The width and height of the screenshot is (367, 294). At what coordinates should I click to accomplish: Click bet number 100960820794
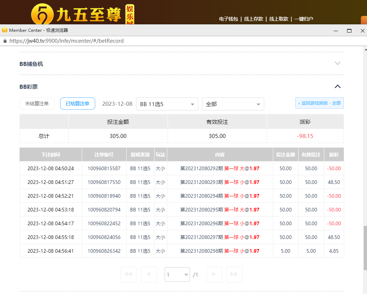click(x=104, y=210)
